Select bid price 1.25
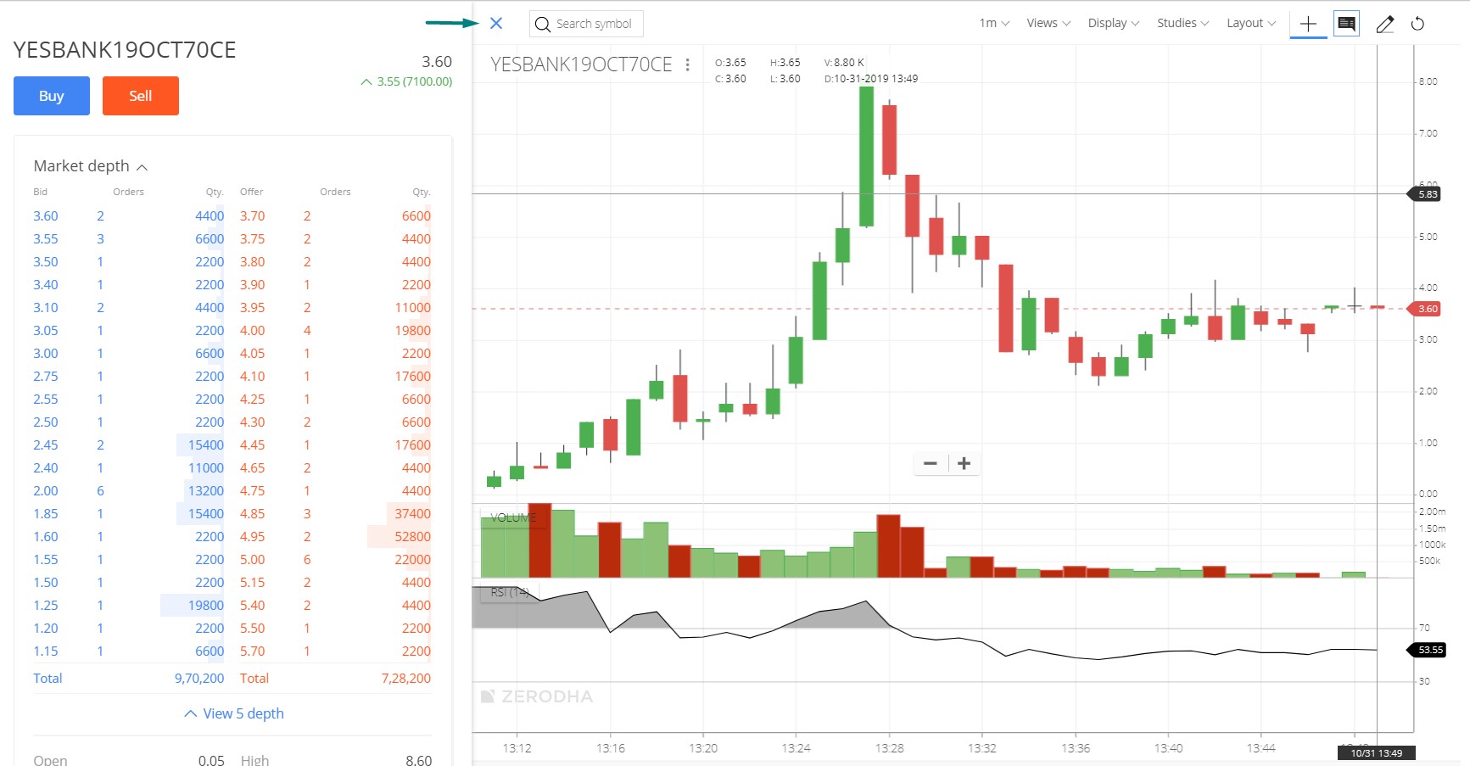The width and height of the screenshot is (1470, 766). point(46,605)
